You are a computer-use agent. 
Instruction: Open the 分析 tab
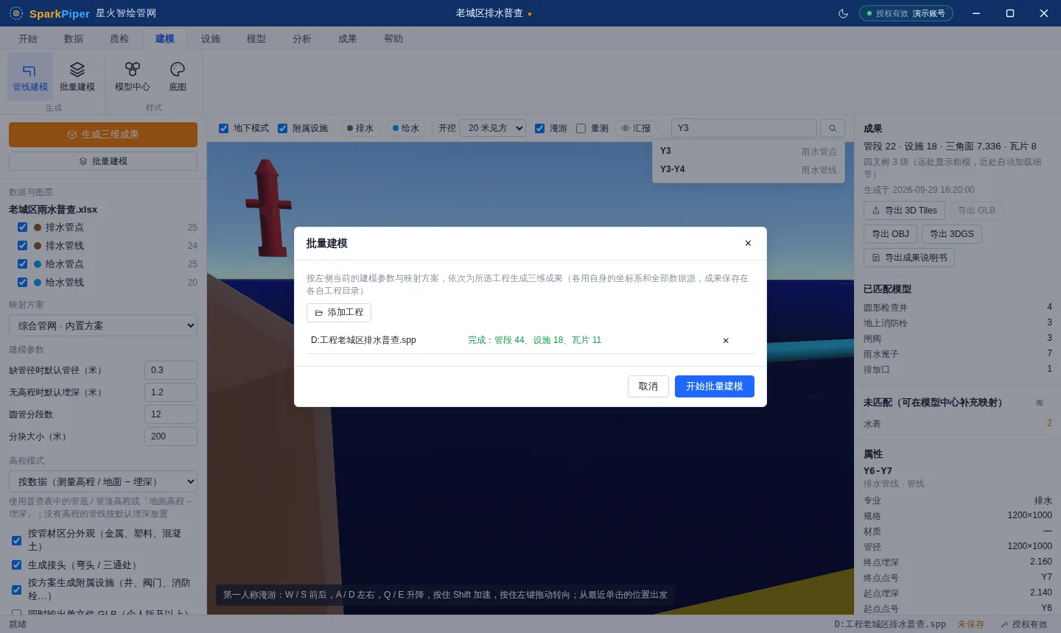tap(302, 39)
